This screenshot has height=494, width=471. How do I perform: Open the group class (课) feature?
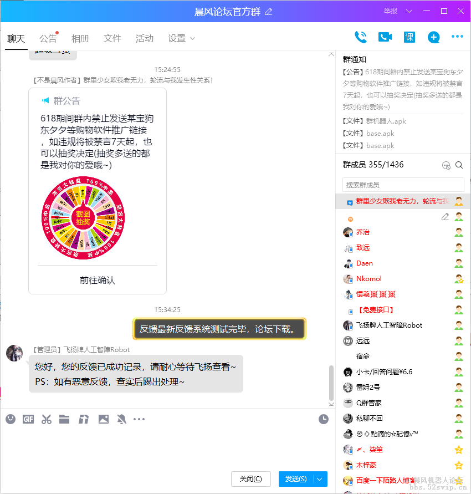(x=409, y=37)
